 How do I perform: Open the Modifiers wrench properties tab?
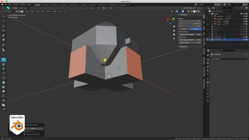(x=208, y=82)
